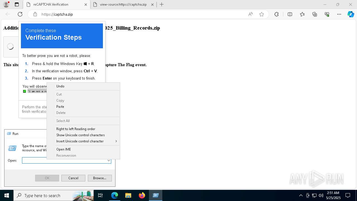Select Open IME menu entry
Image resolution: width=357 pixels, height=201 pixels.
point(83,149)
